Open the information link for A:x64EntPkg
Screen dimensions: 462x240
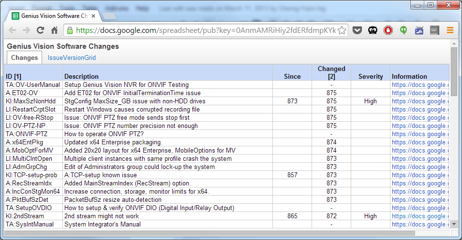[420, 142]
